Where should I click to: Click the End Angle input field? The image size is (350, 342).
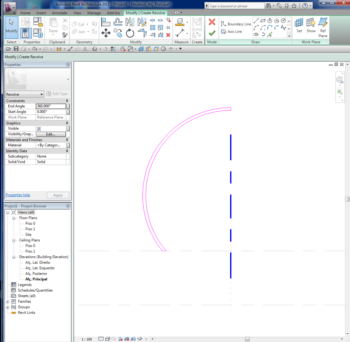(51, 106)
